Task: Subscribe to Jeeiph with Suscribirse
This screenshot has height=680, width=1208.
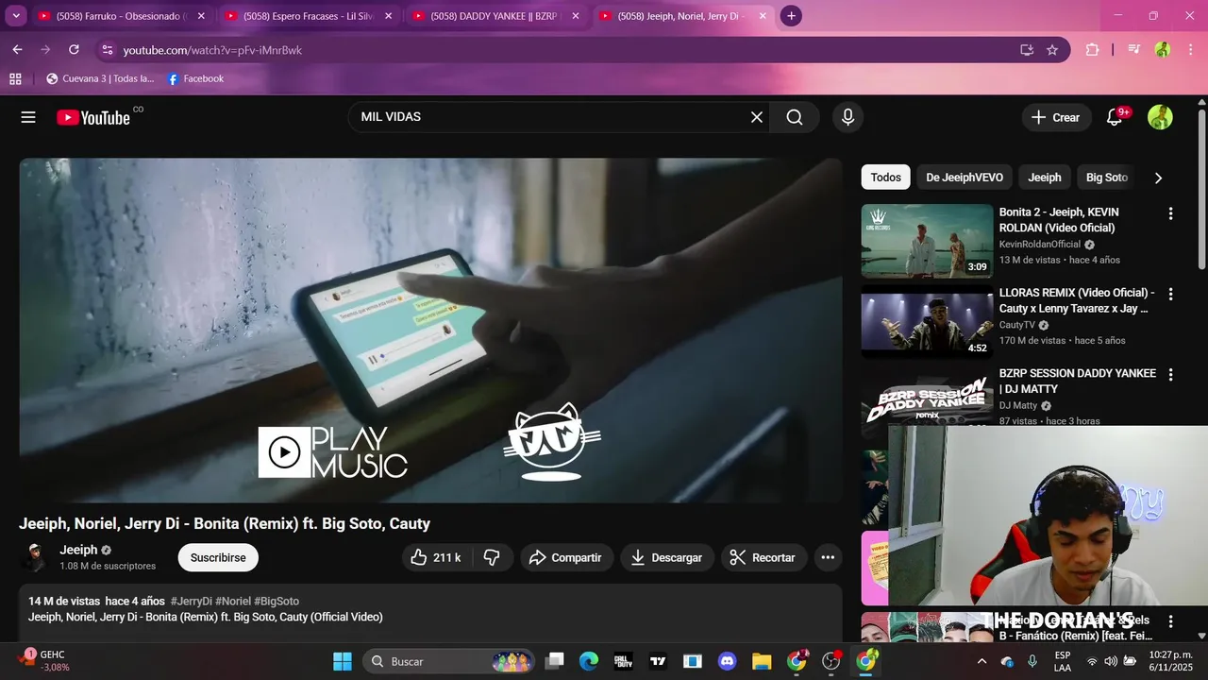Action: [x=218, y=557]
